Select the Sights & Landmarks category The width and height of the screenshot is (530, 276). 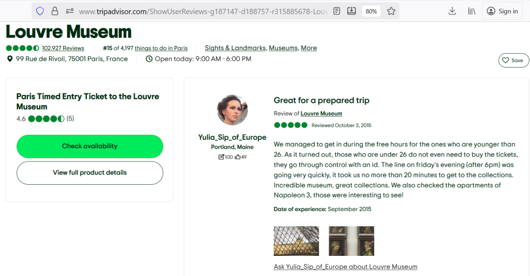click(x=235, y=48)
